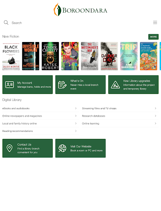Open the Trip book cover
The width and height of the screenshot is (161, 211).
[129, 56]
